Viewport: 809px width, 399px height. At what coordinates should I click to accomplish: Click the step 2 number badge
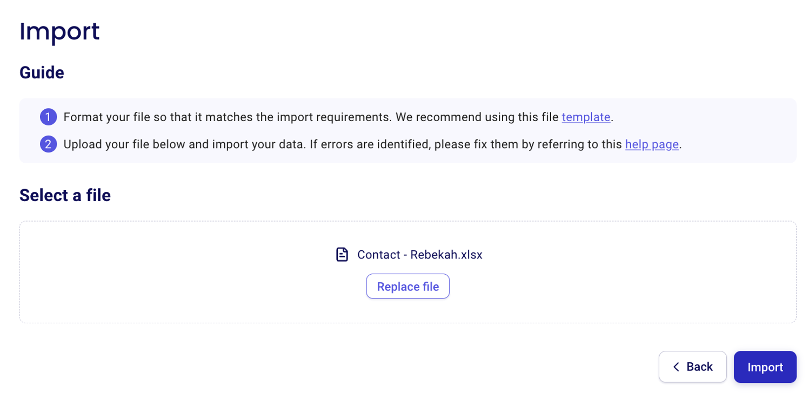(x=48, y=144)
